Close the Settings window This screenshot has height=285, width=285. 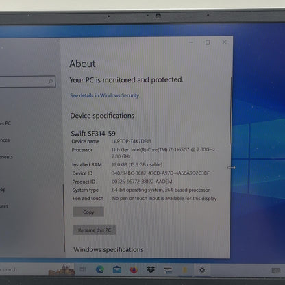(224, 42)
